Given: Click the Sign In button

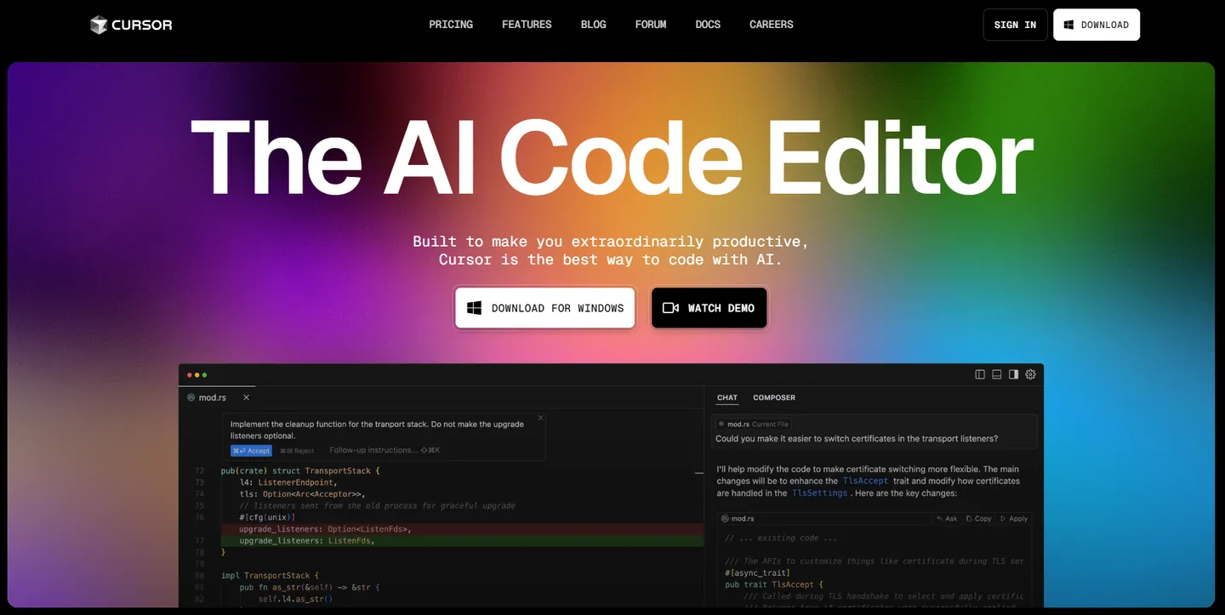Looking at the screenshot, I should (1015, 25).
